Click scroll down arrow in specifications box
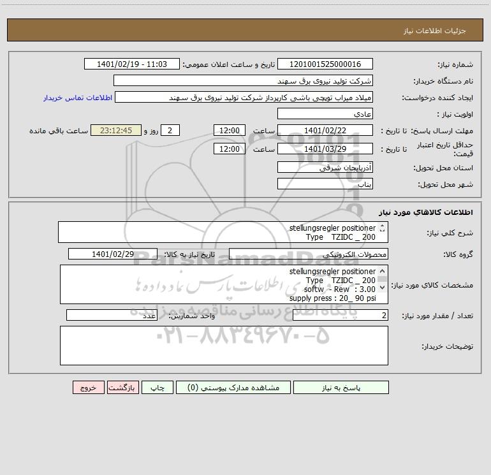Screen dimensions: 491x475 pyautogui.click(x=382, y=287)
